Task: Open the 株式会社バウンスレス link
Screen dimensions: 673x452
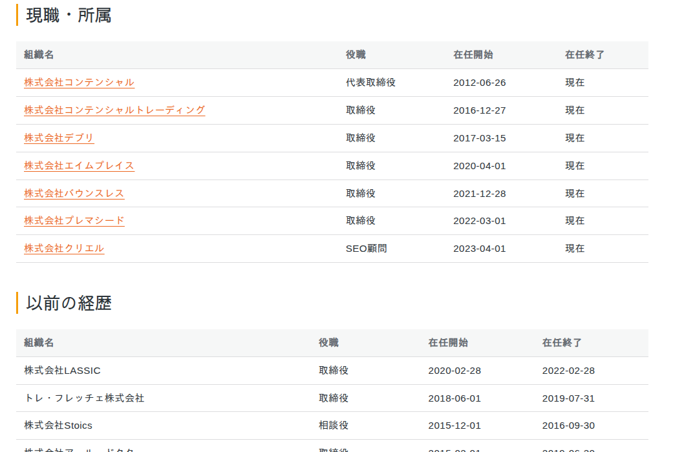Action: (74, 194)
